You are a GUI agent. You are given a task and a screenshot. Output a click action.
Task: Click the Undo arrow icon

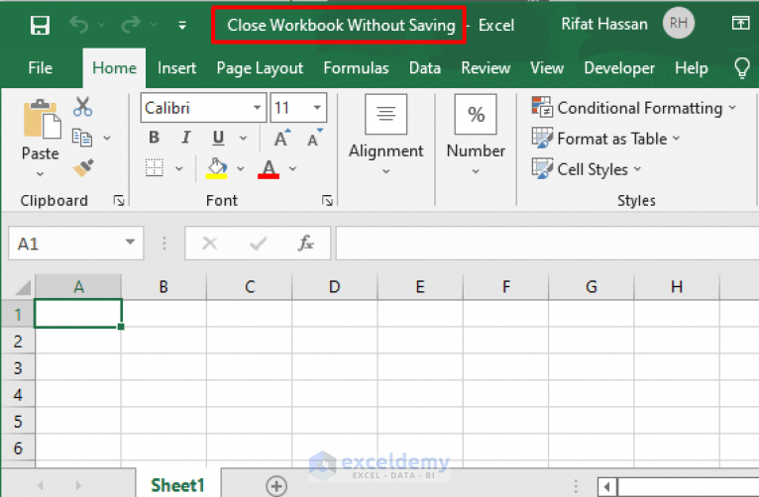(79, 24)
